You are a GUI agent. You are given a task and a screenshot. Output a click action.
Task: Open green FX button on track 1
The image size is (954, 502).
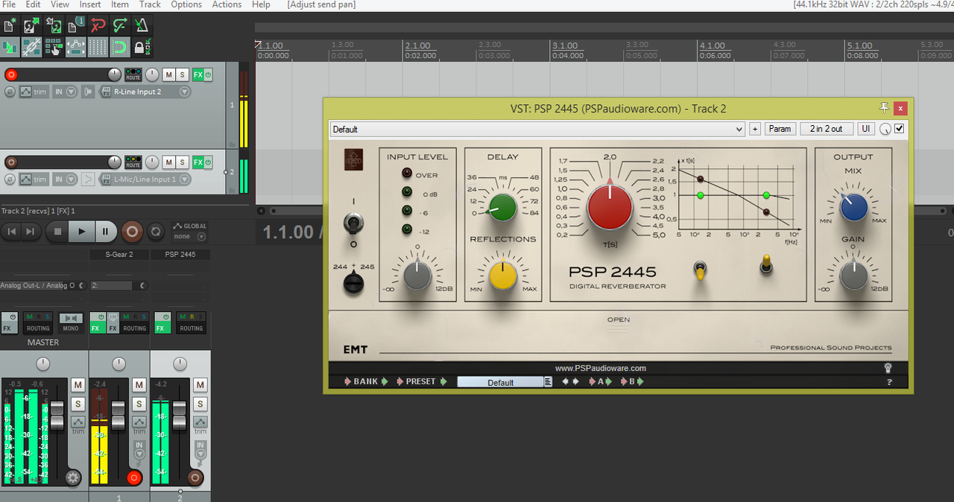[198, 74]
